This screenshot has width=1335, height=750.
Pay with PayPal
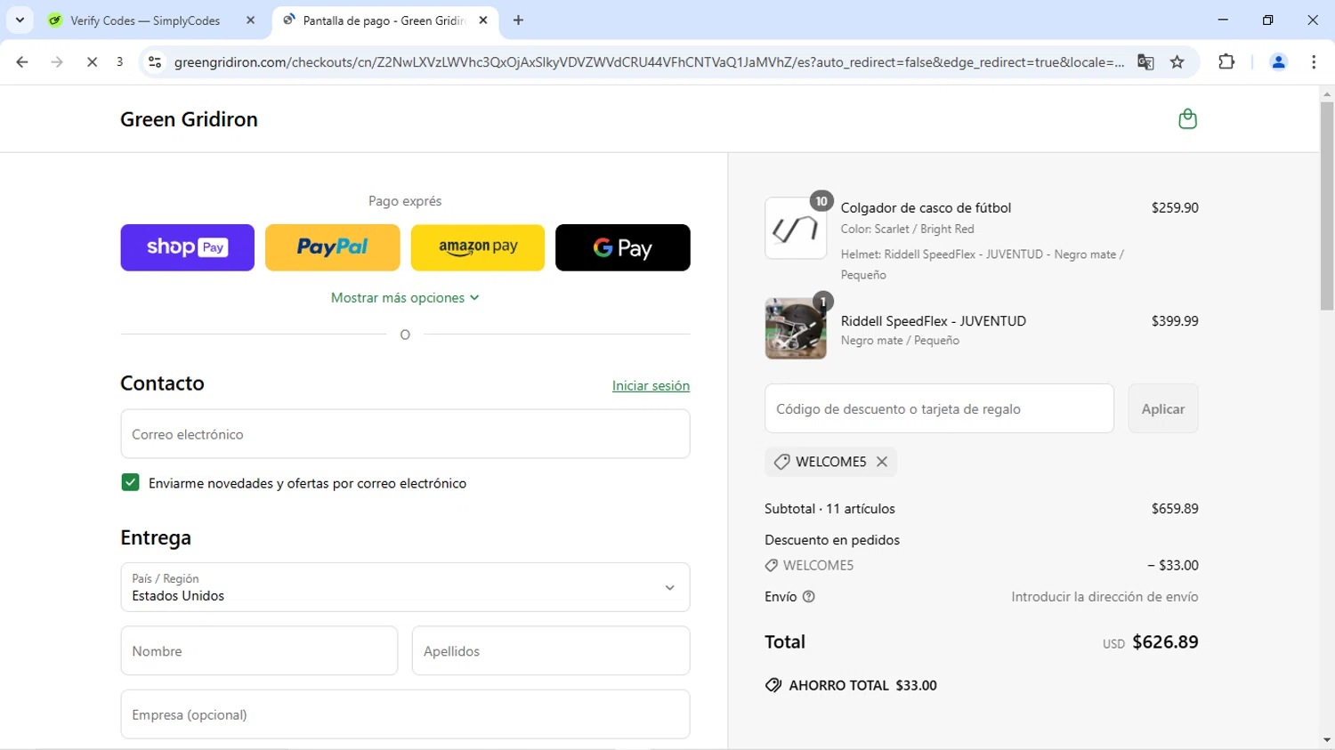[332, 247]
